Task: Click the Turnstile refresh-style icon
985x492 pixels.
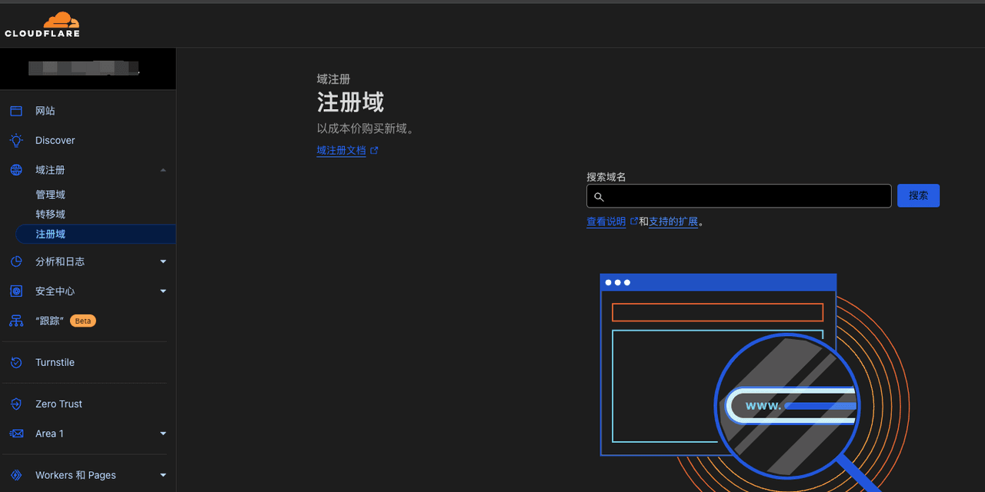Action: pos(16,362)
